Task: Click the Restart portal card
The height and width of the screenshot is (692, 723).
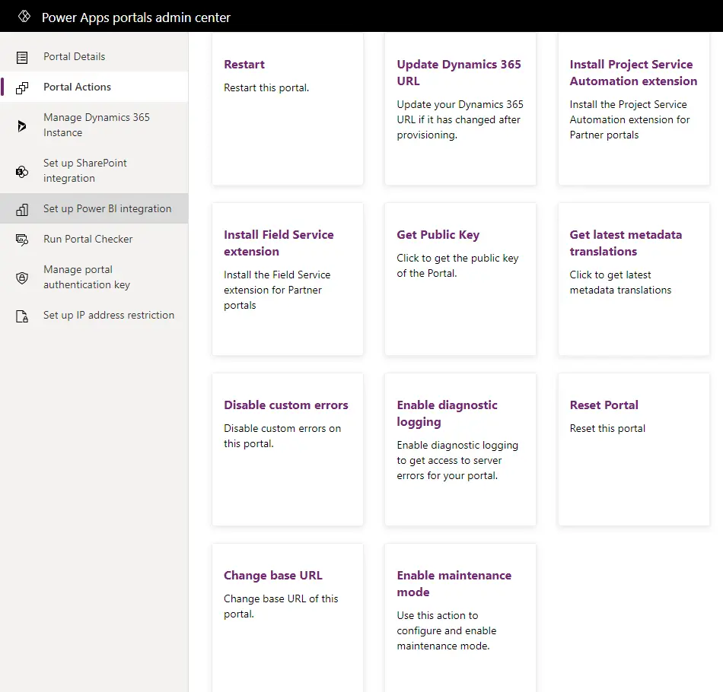Action: pos(287,109)
